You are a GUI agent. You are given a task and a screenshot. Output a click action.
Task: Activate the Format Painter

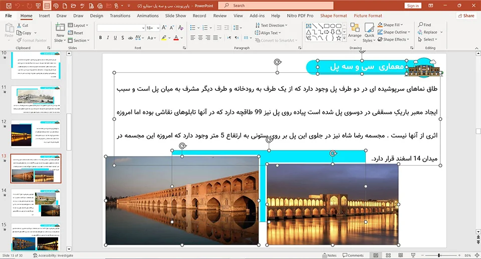(32, 40)
